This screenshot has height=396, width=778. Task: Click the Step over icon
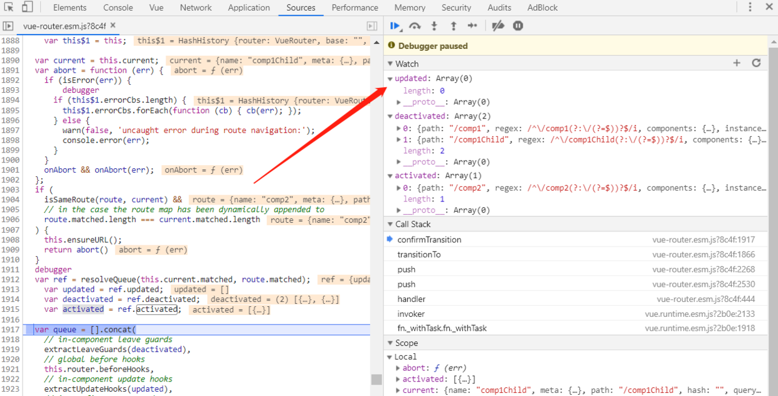coord(415,26)
